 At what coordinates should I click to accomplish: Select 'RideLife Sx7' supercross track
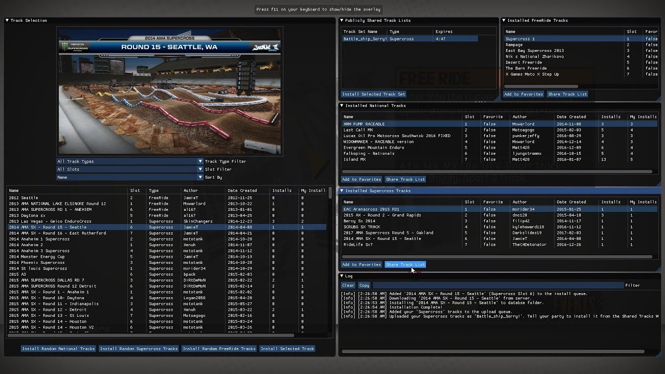(500, 245)
